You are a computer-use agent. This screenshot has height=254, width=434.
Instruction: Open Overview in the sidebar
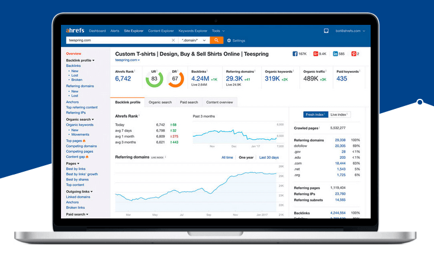[73, 54]
